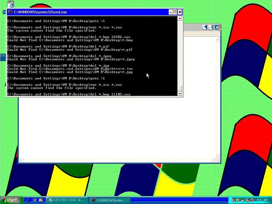The width and height of the screenshot is (272, 204).
Task: Click Notepad's vertical scroll down arrow
Action: click(218, 156)
